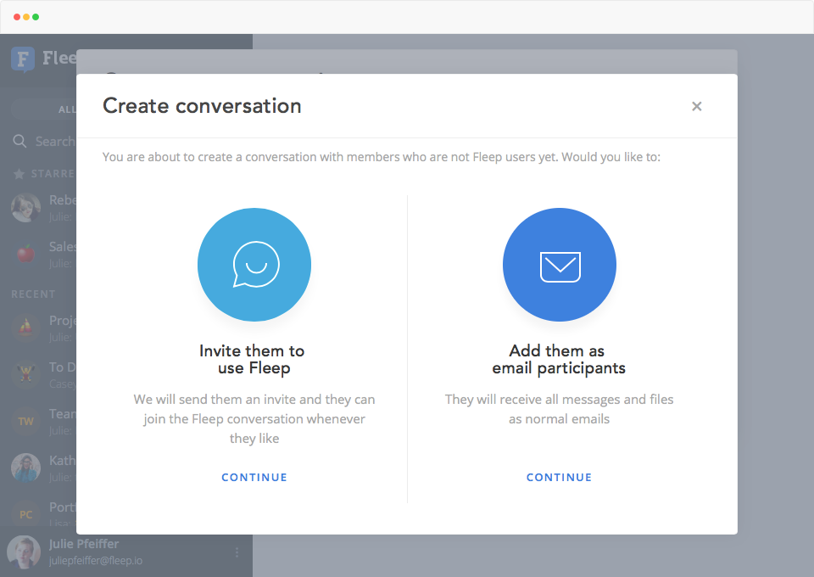Select the "Add them as email participants" heading

[x=559, y=360]
